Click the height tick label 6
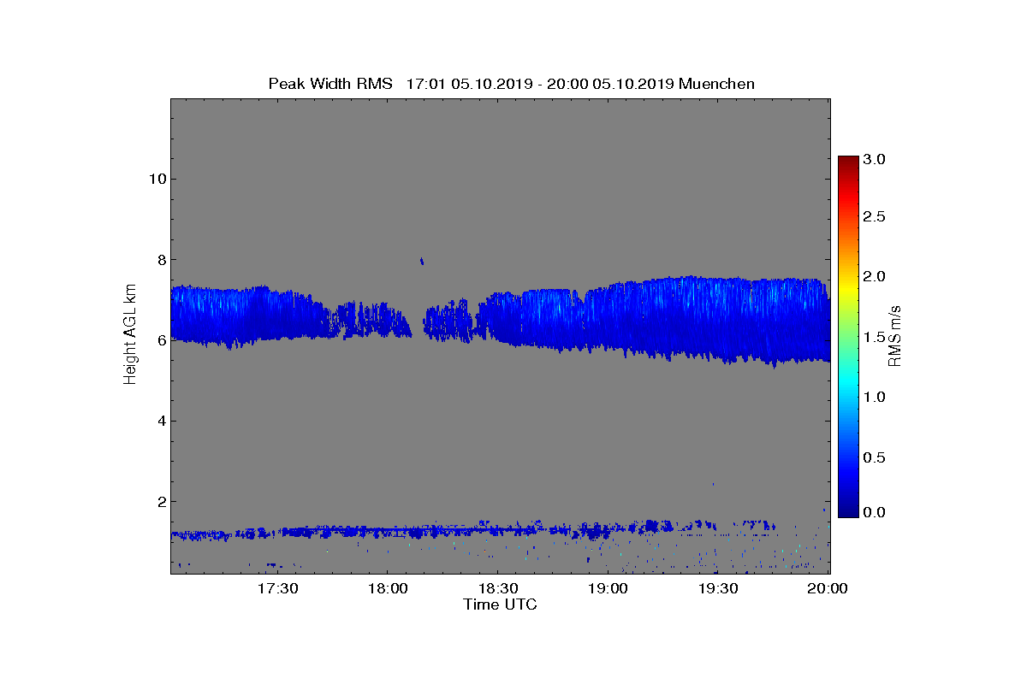The width and height of the screenshot is (1027, 684). (160, 340)
